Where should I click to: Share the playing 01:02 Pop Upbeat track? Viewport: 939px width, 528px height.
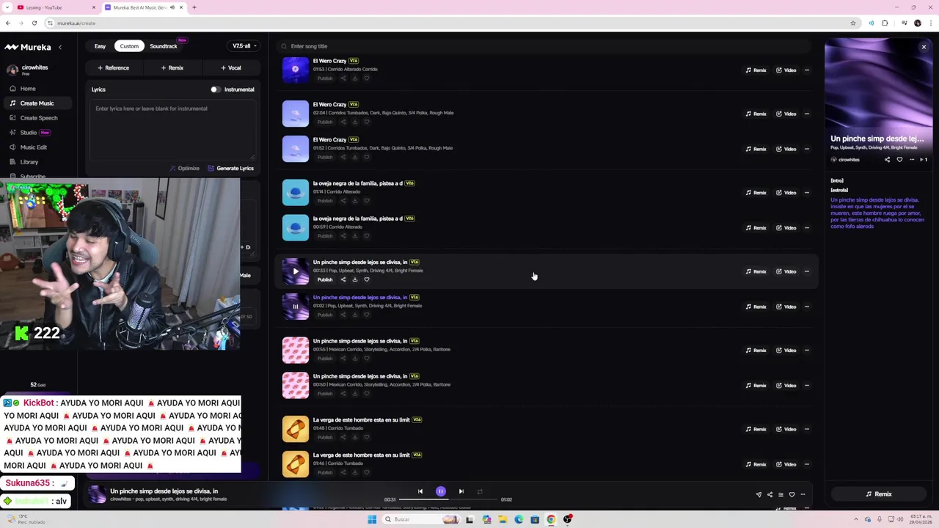pos(343,315)
